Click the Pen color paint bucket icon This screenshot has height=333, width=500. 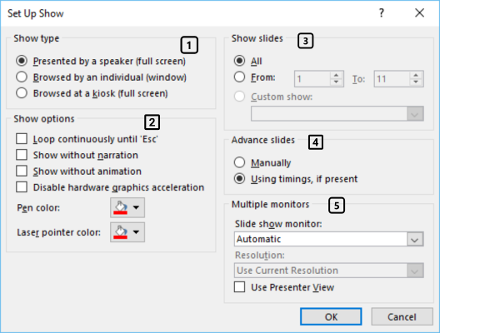pos(122,206)
